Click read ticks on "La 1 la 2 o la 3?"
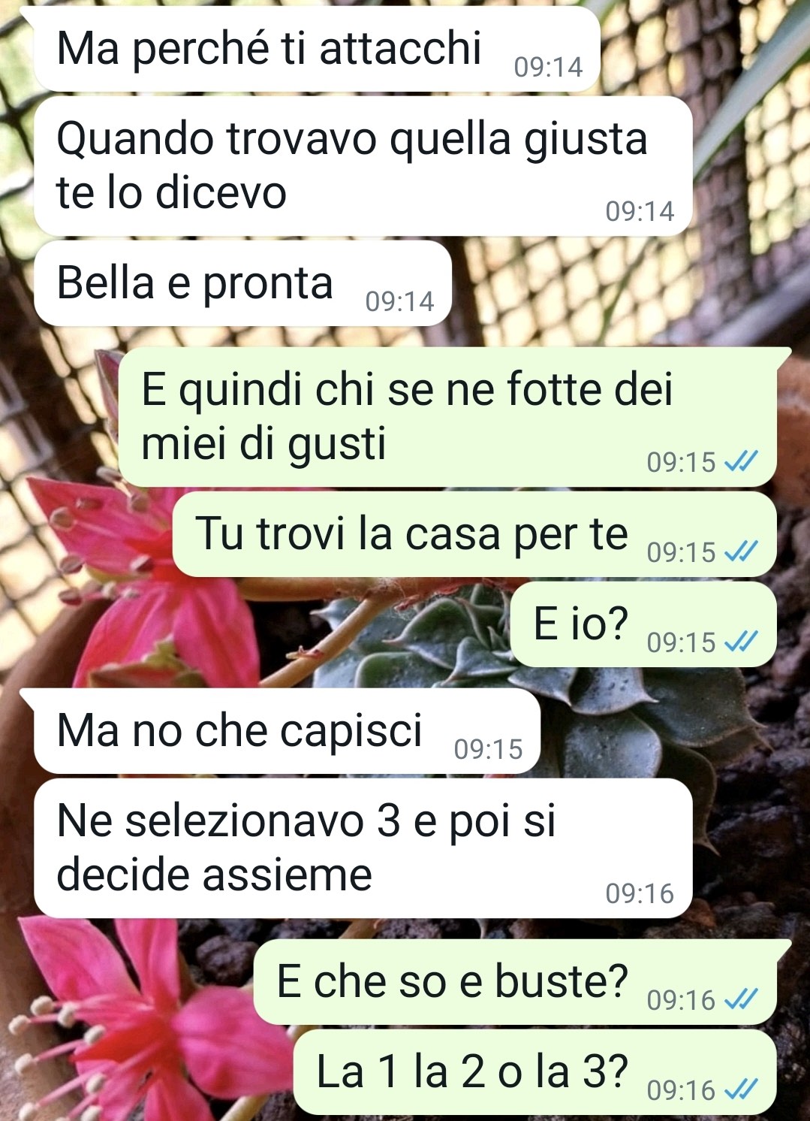The image size is (810, 1121). [741, 1089]
